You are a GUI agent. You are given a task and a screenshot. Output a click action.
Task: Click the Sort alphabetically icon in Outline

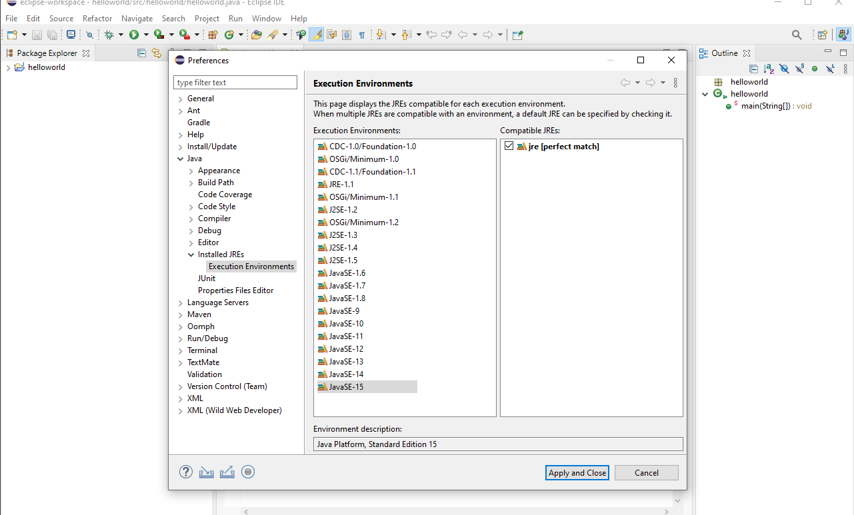769,69
